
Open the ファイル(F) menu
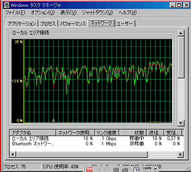tap(15, 13)
